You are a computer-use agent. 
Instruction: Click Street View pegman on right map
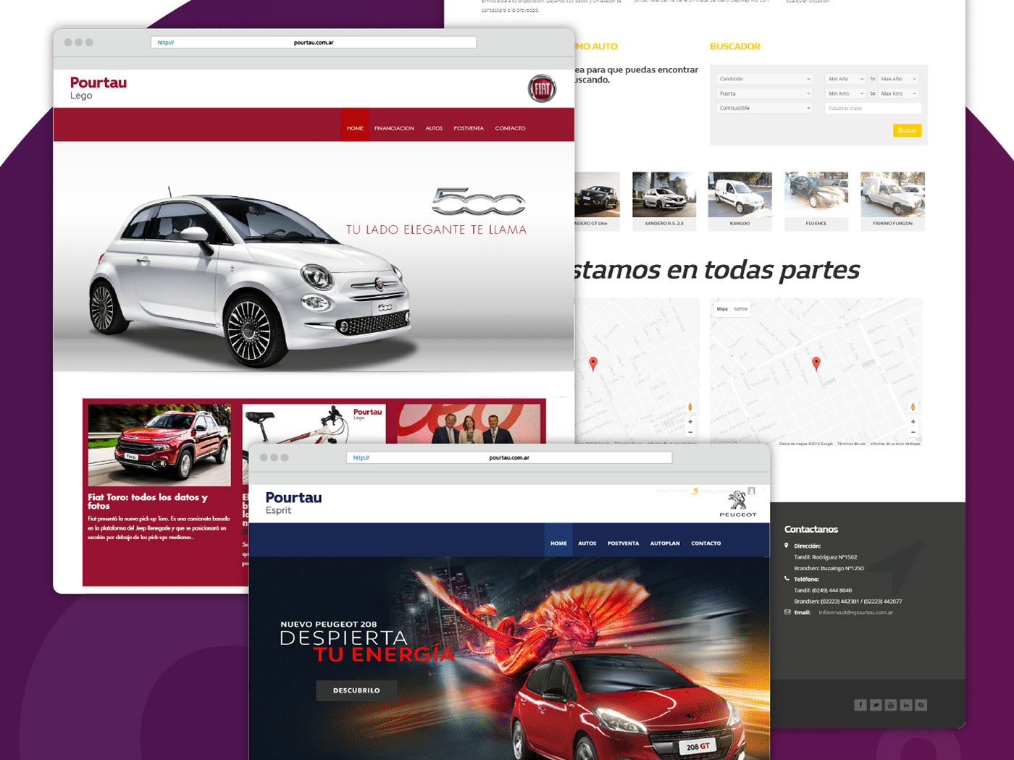click(x=913, y=407)
